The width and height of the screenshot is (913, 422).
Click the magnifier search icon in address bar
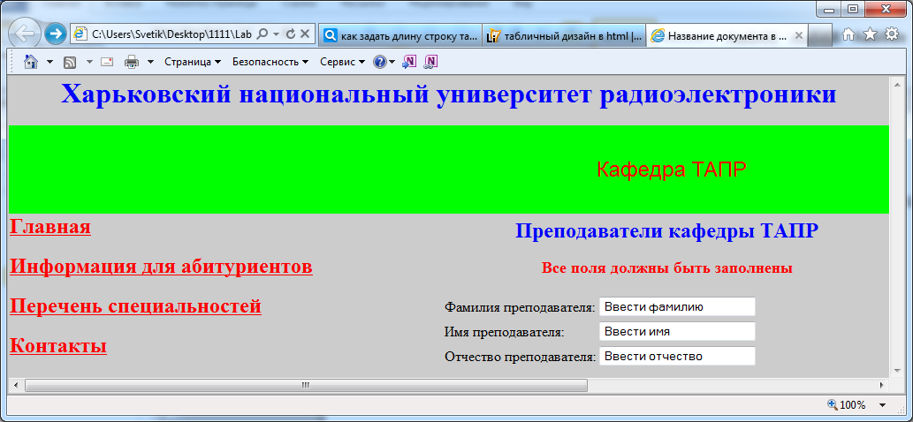pos(262,35)
